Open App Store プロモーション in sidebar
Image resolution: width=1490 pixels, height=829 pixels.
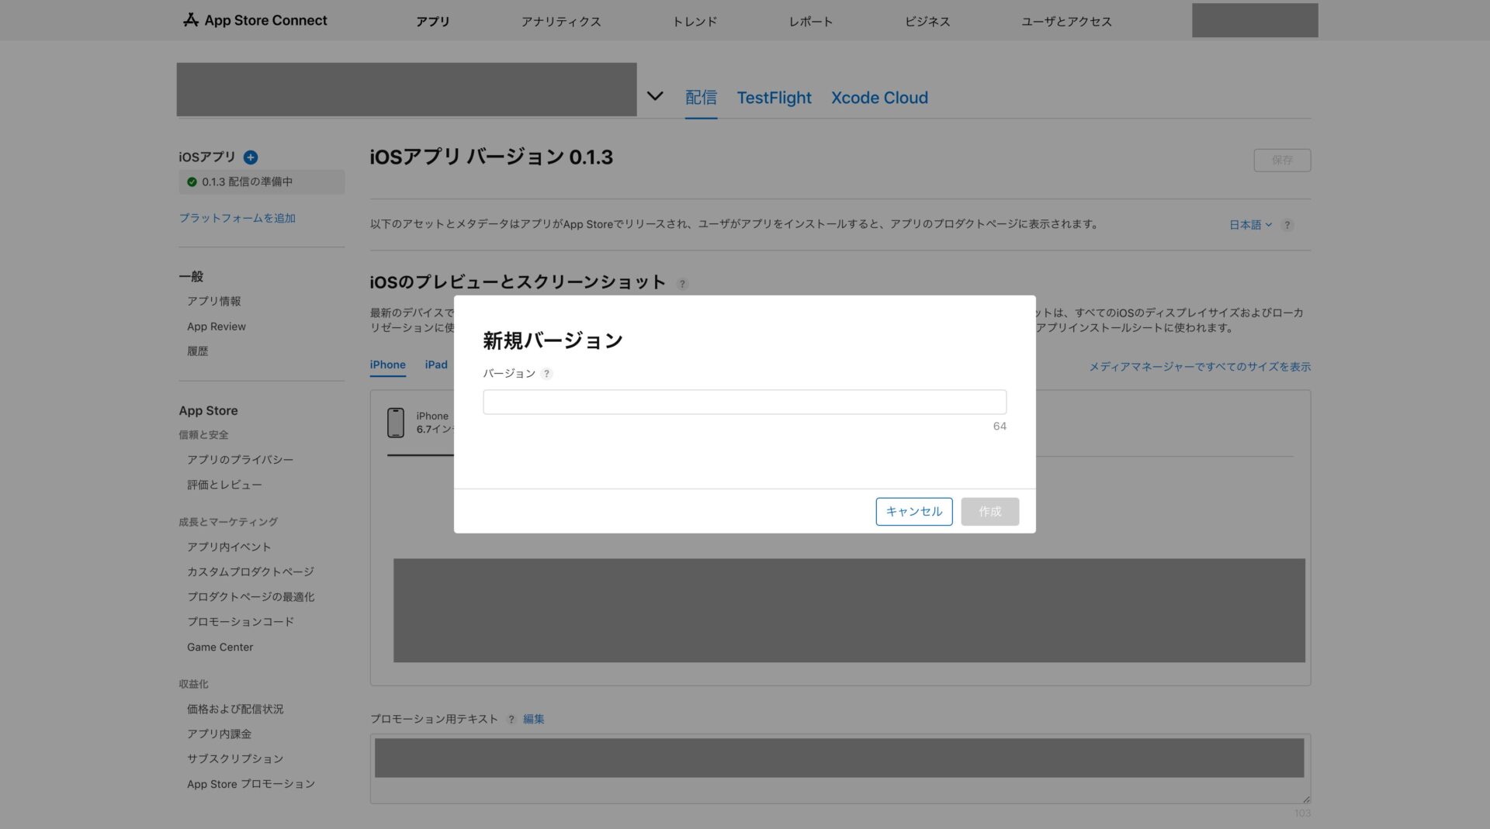click(251, 784)
